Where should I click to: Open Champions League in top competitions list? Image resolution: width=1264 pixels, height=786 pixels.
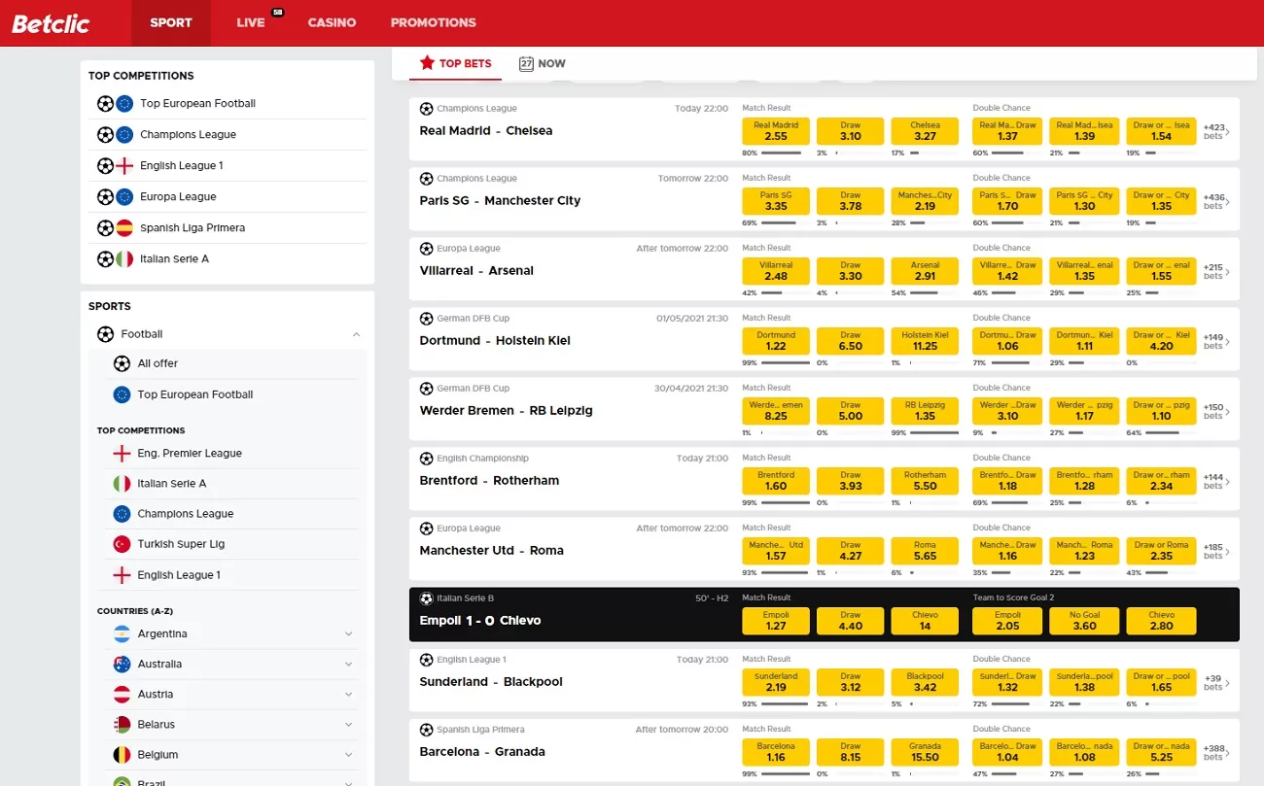(x=188, y=134)
